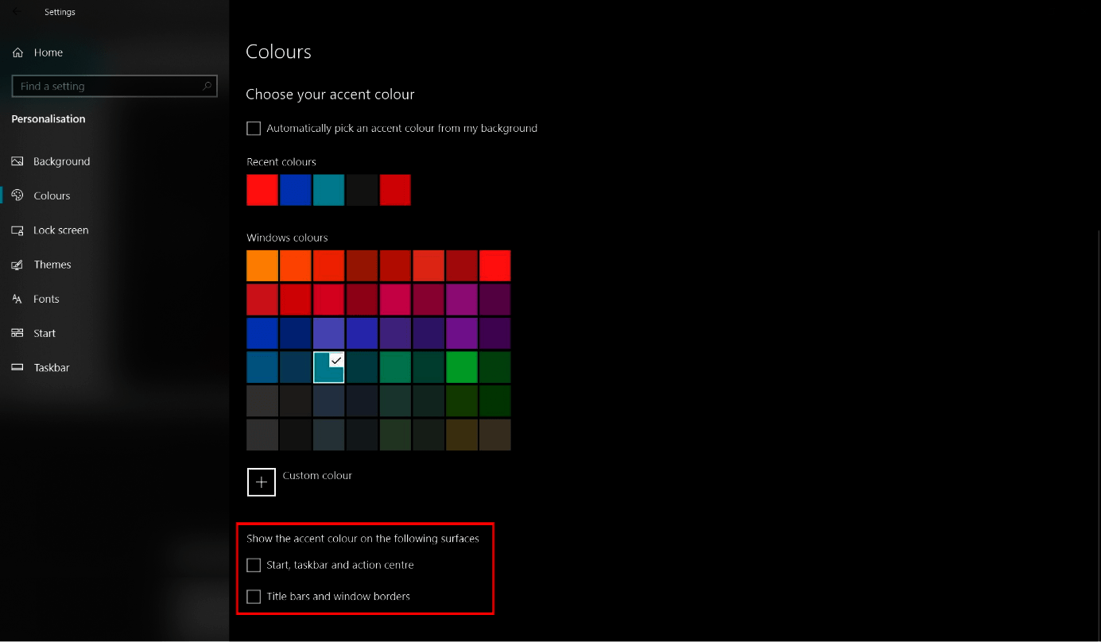Open the Custom colour picker
Image resolution: width=1101 pixels, height=642 pixels.
coord(262,481)
